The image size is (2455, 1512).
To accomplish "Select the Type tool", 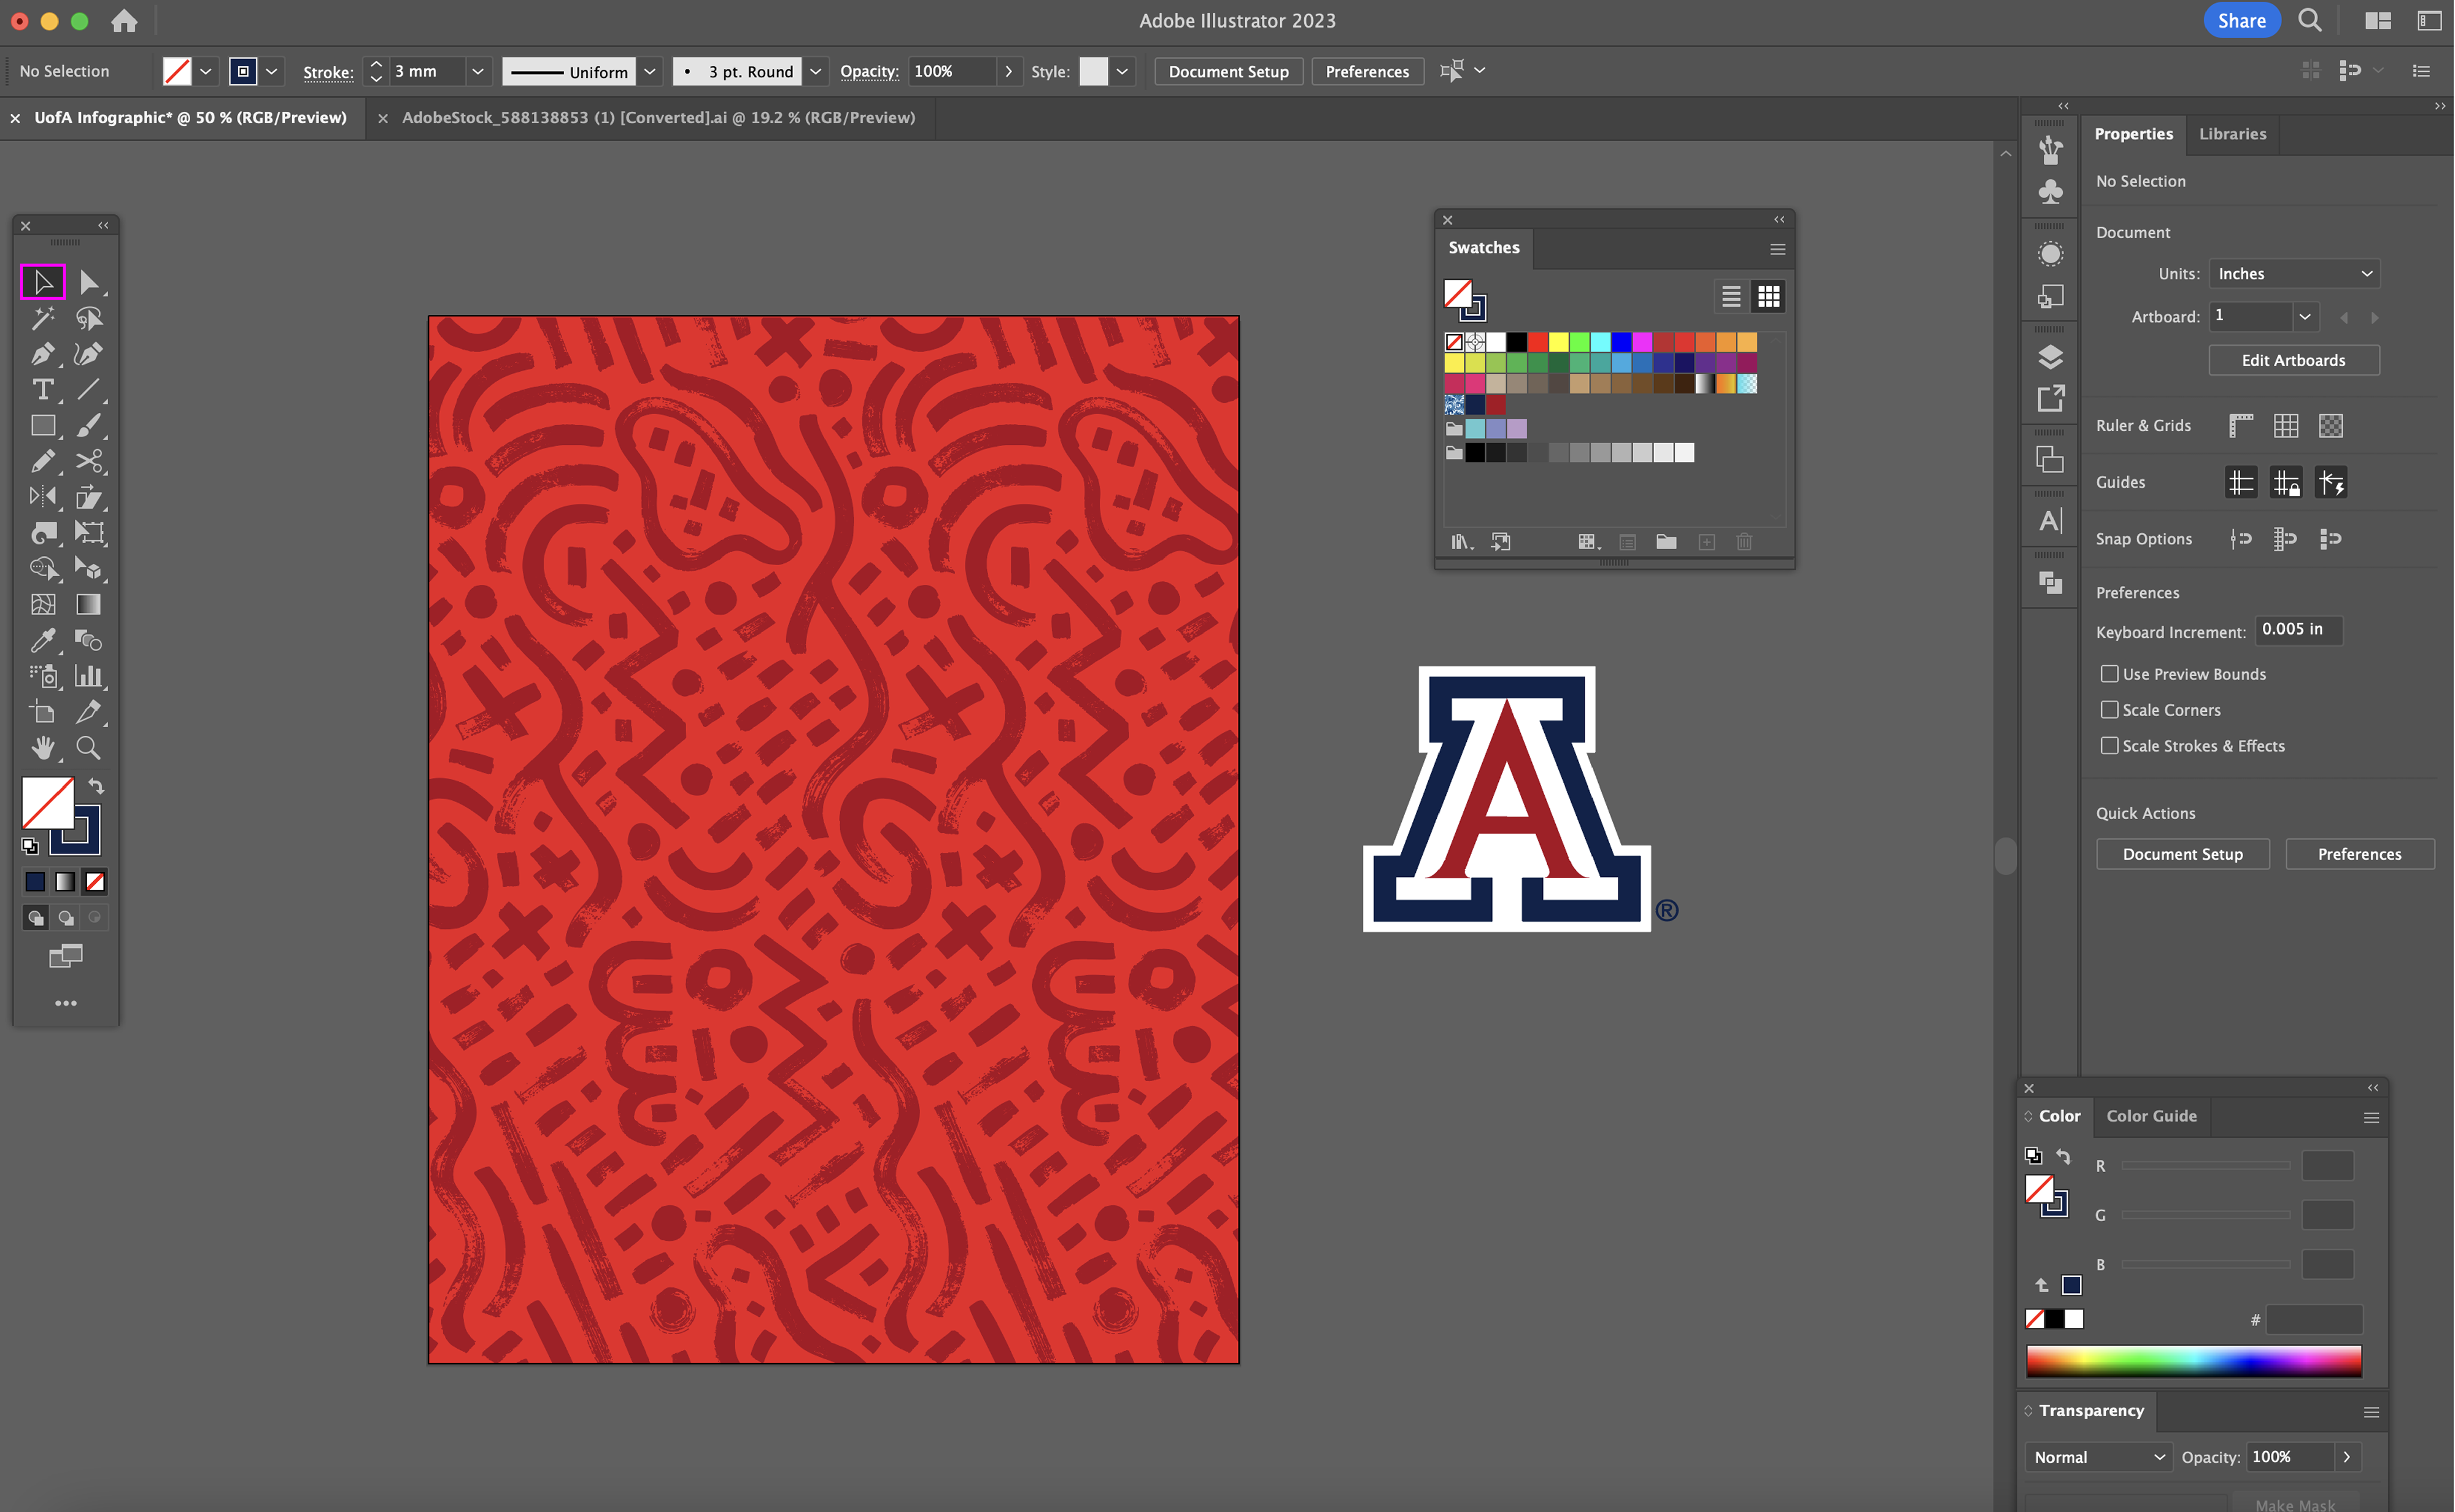I will pos(42,390).
